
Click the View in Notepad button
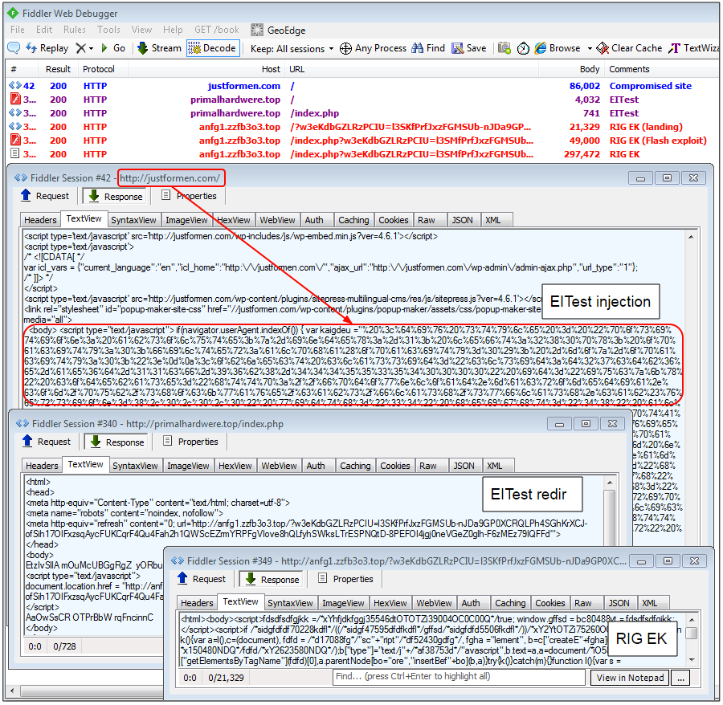pyautogui.click(x=630, y=678)
